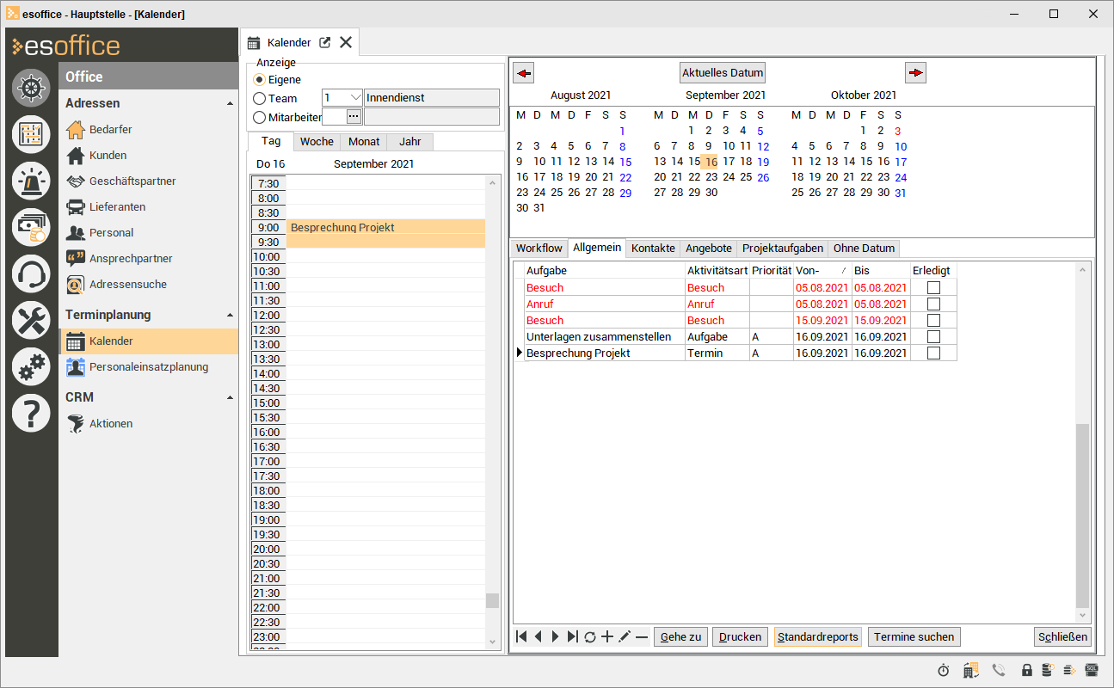The image size is (1114, 688).
Task: Add a new entry with plus icon
Action: point(607,637)
